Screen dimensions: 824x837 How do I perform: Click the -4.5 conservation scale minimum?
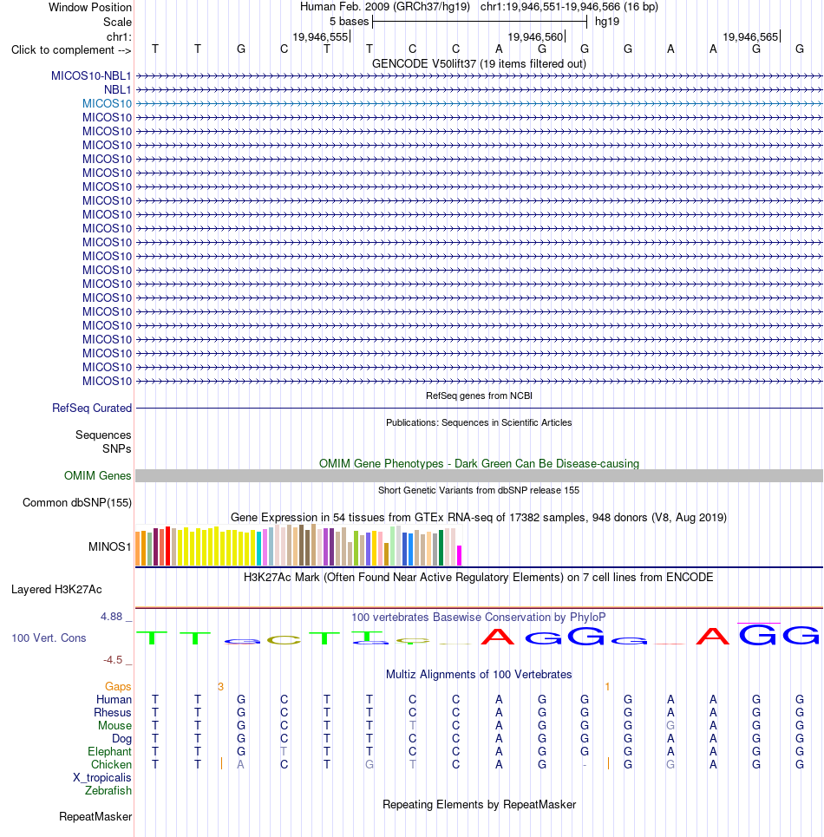tap(113, 660)
